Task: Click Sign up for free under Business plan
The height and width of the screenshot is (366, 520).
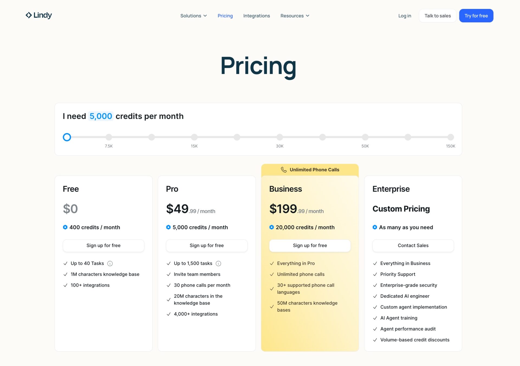Action: point(310,245)
